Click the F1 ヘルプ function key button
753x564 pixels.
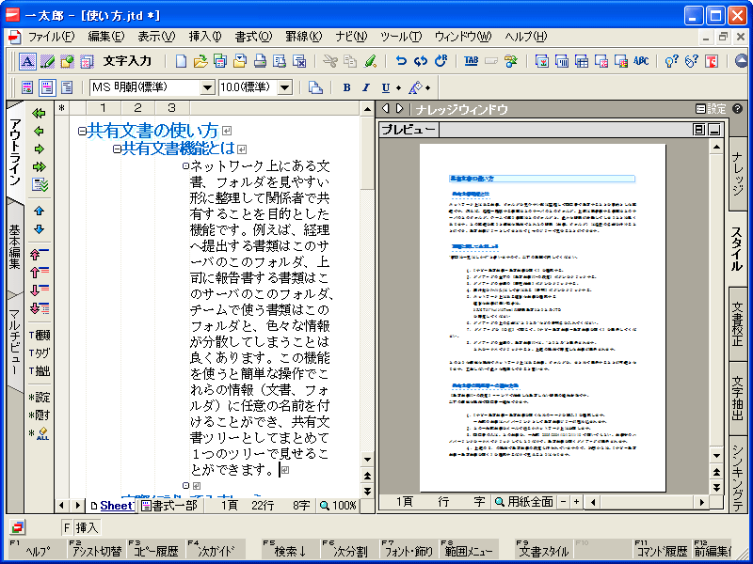click(39, 549)
